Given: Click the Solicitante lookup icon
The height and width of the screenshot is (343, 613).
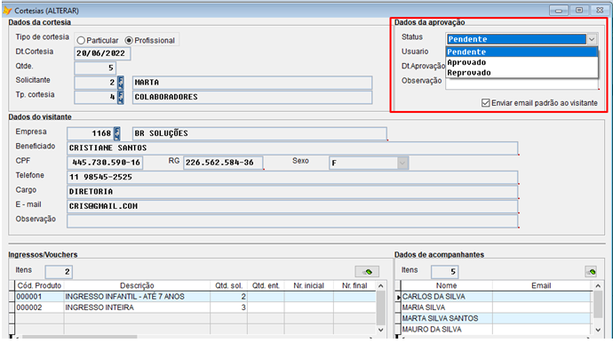Looking at the screenshot, I should 121,83.
